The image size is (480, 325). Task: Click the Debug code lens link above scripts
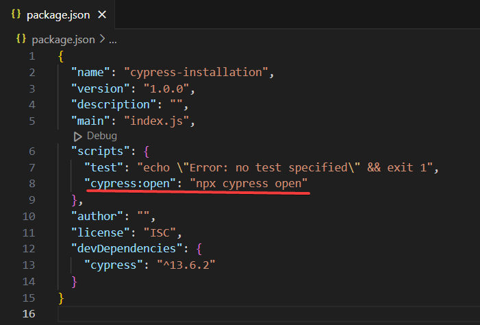(101, 136)
